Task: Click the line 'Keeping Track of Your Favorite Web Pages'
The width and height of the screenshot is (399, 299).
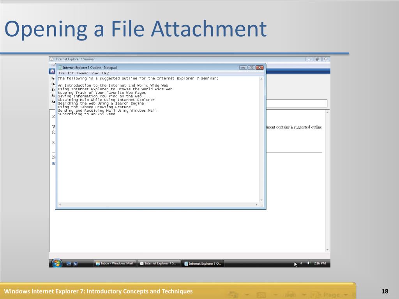Action: [102, 93]
